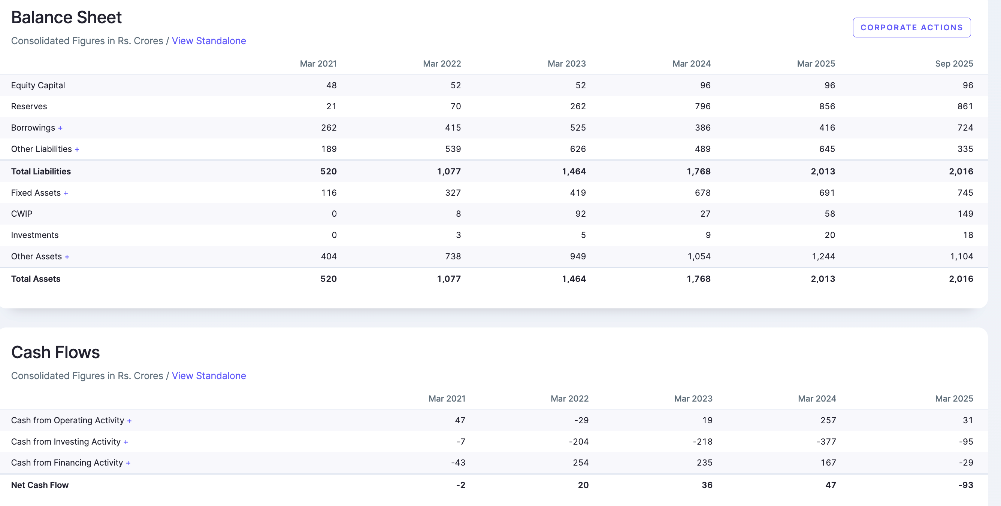Open View Standalone link in Cash Flows
The height and width of the screenshot is (506, 1001).
tap(209, 375)
